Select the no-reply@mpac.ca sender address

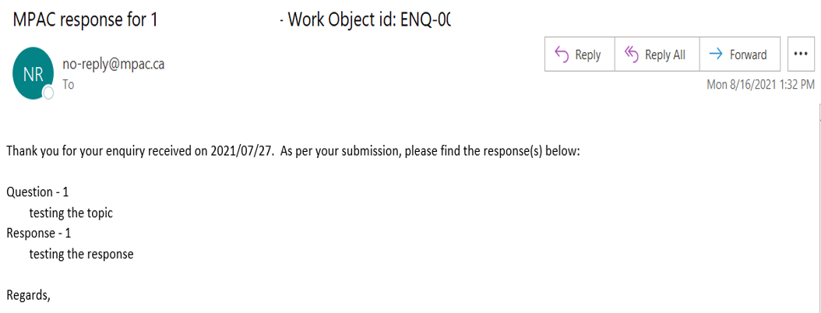114,65
